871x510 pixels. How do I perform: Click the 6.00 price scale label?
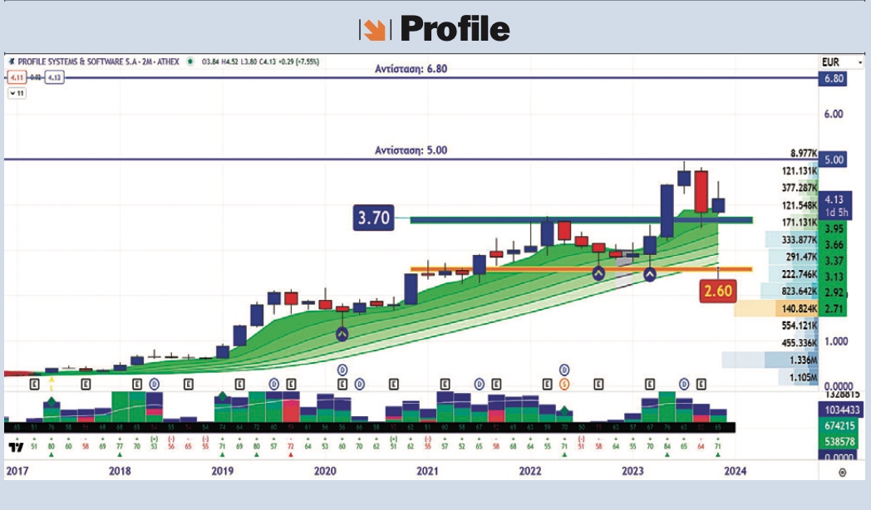[x=834, y=115]
